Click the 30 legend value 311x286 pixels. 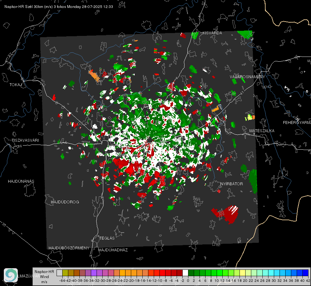click(x=274, y=281)
